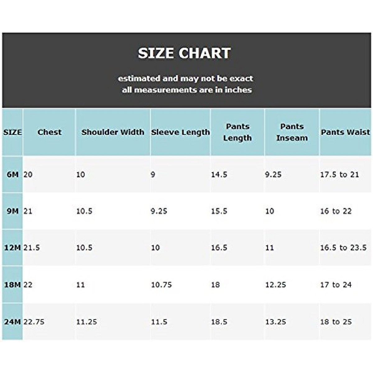Click the SIZE CHART title text

pos(184,53)
